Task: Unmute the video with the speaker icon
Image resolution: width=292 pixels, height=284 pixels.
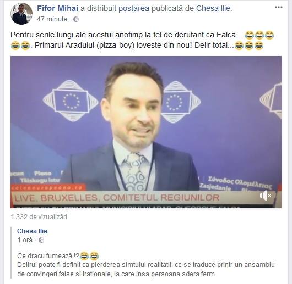Action: pos(266,196)
